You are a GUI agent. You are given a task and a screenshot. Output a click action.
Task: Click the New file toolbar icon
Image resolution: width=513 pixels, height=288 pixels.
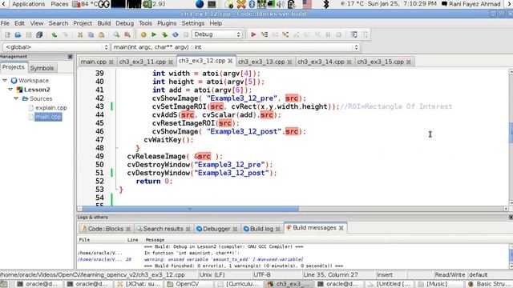tap(7, 34)
